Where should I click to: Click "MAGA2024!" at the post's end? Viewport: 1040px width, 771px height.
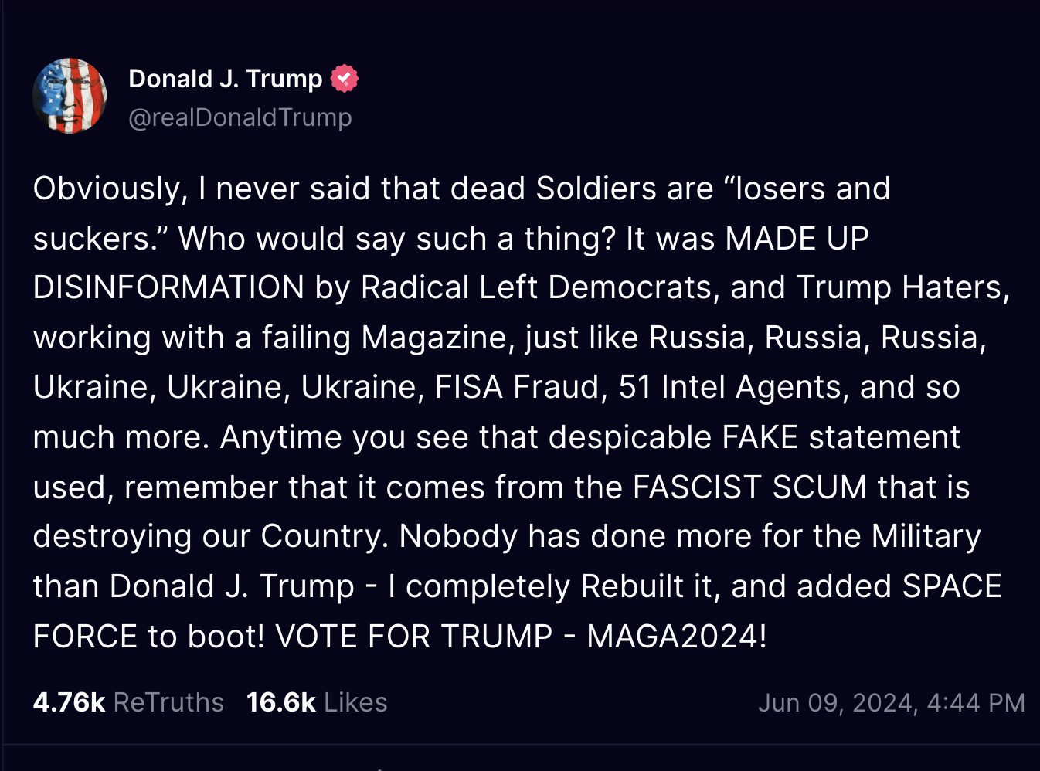click(x=677, y=637)
